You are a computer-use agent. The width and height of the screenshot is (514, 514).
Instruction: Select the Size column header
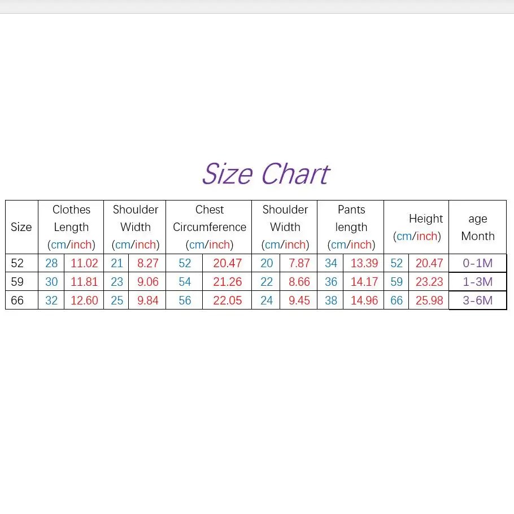(x=21, y=227)
